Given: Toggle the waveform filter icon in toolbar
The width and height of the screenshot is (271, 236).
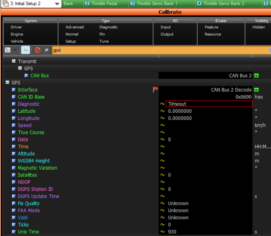Looking at the screenshot, I should tap(25, 50).
